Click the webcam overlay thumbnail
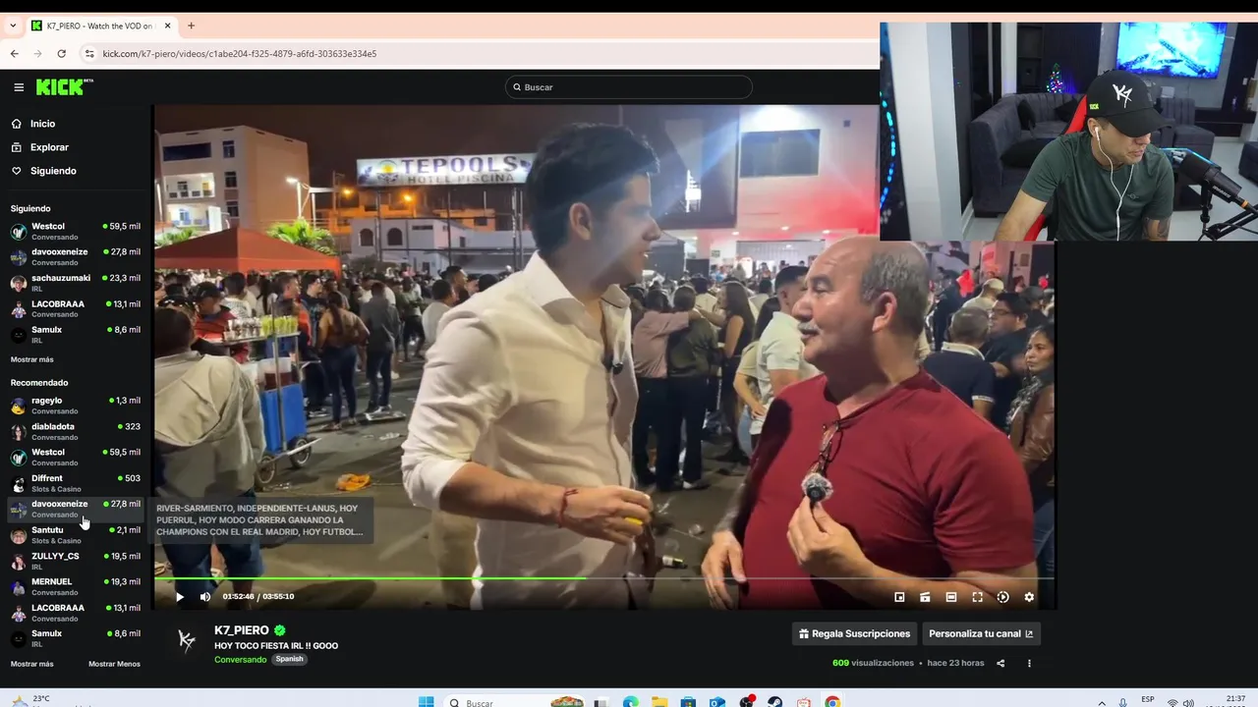The height and width of the screenshot is (707, 1258). (1068, 132)
